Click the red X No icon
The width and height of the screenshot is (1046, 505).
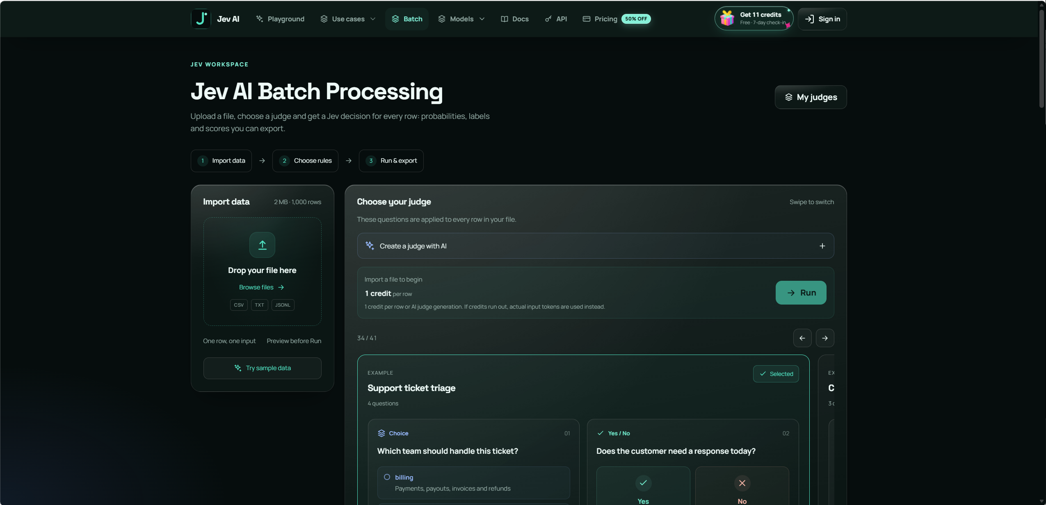pos(742,483)
